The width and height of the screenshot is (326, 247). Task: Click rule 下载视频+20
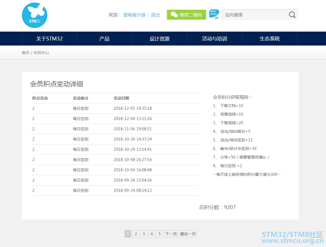232,123
